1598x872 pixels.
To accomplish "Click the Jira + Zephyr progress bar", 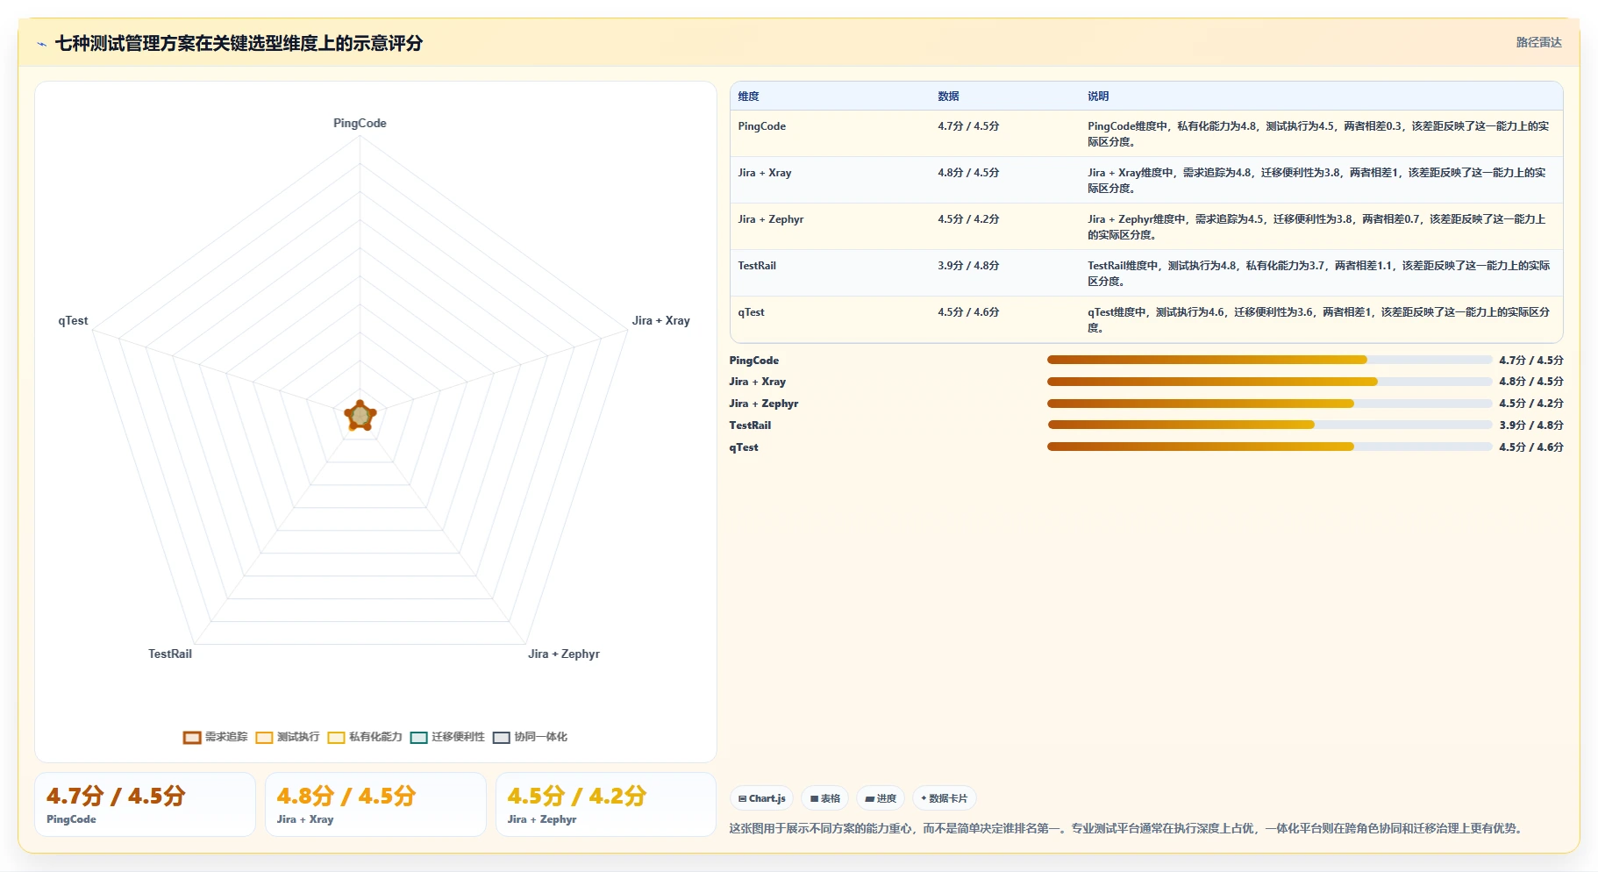I will coord(1269,404).
